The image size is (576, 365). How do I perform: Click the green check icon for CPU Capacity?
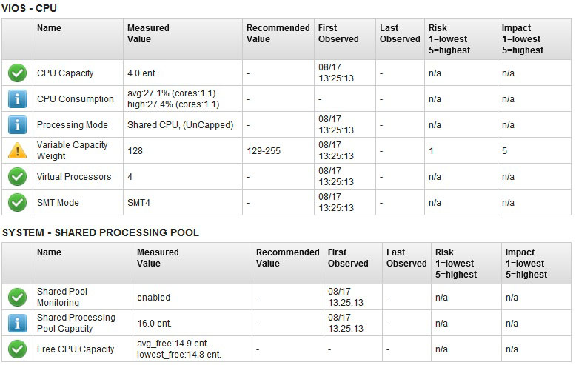[17, 73]
